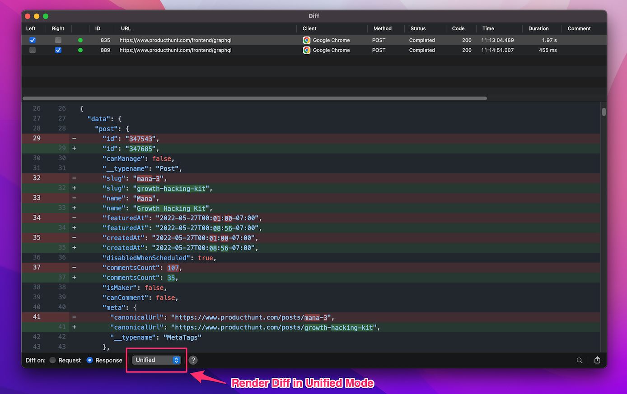Select the Request radio button
Image resolution: width=627 pixels, height=394 pixels.
[53, 360]
